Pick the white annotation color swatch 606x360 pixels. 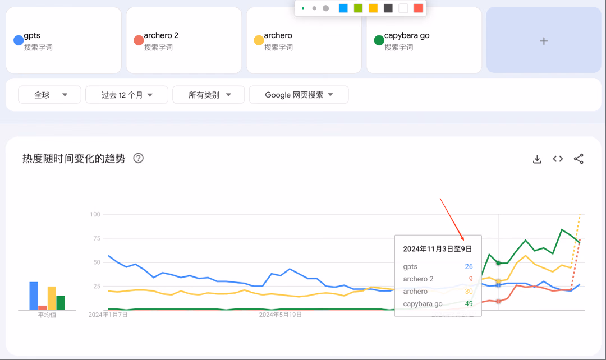[403, 8]
